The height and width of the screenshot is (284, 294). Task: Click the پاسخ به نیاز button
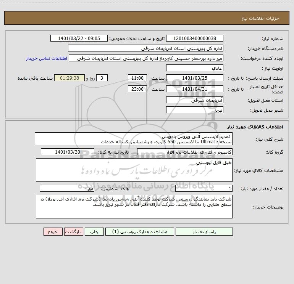204,231
